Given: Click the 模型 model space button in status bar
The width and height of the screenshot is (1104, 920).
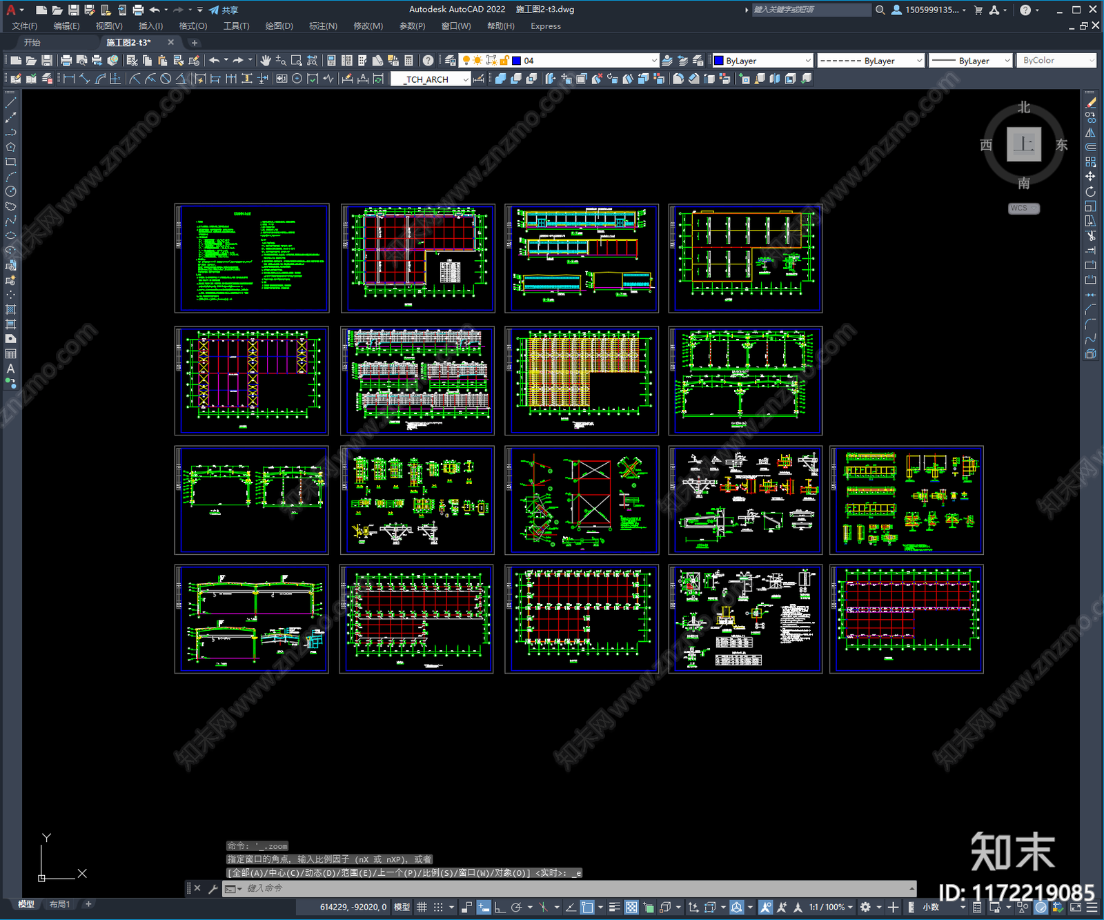Looking at the screenshot, I should [402, 907].
